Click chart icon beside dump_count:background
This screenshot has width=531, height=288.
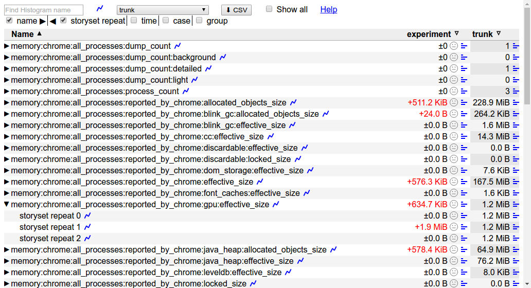(x=223, y=57)
